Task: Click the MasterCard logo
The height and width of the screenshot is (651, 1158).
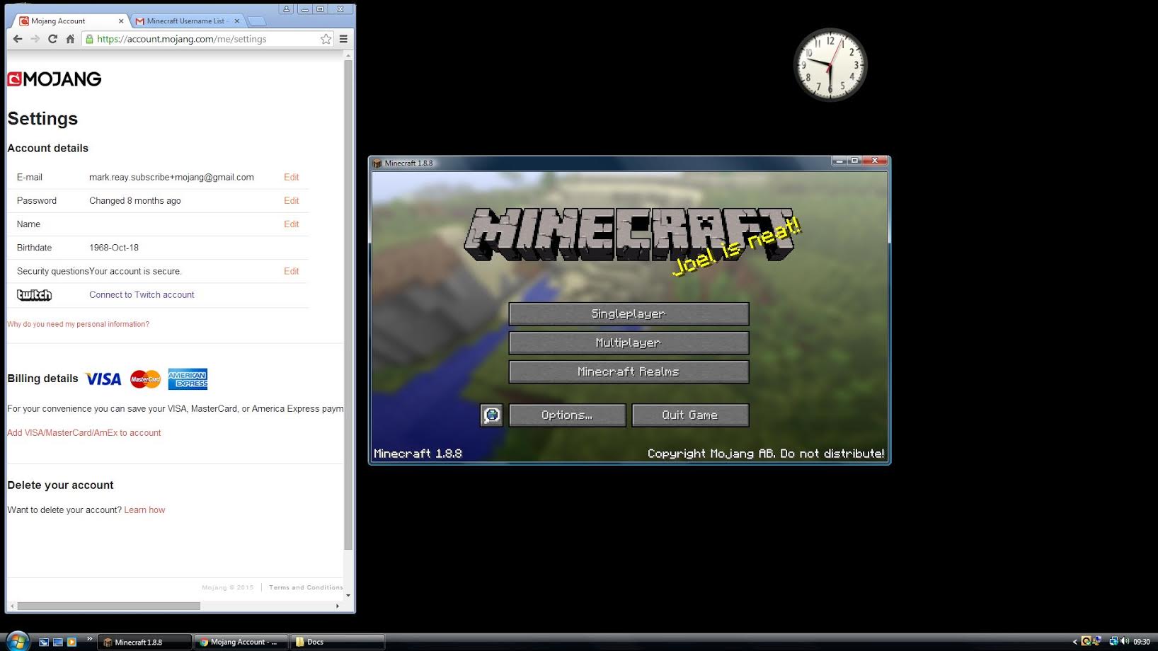Action: point(145,379)
